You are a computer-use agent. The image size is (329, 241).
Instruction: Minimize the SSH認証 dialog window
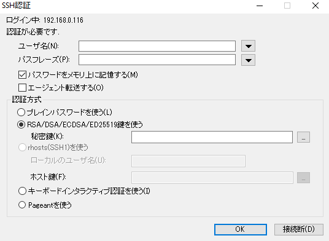click(x=260, y=6)
